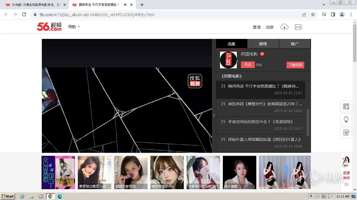This screenshot has width=357, height=200.
Task: Click the 56.com logo
Action: click(49, 27)
